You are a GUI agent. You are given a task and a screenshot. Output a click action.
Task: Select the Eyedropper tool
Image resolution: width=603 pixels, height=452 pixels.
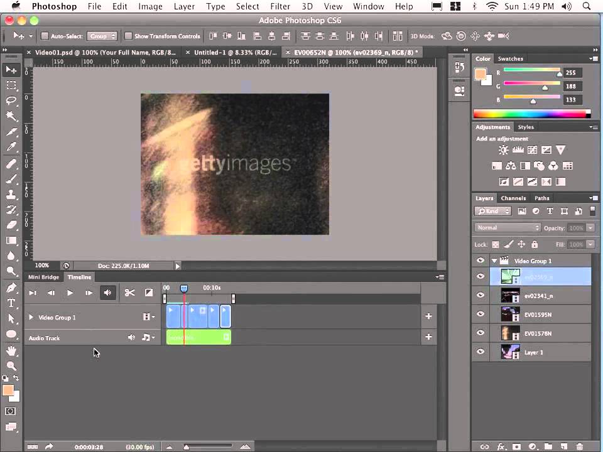(x=11, y=146)
